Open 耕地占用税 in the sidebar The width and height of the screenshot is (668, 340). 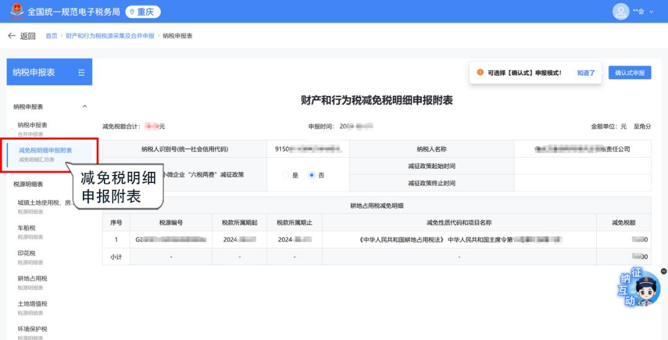pyautogui.click(x=32, y=279)
